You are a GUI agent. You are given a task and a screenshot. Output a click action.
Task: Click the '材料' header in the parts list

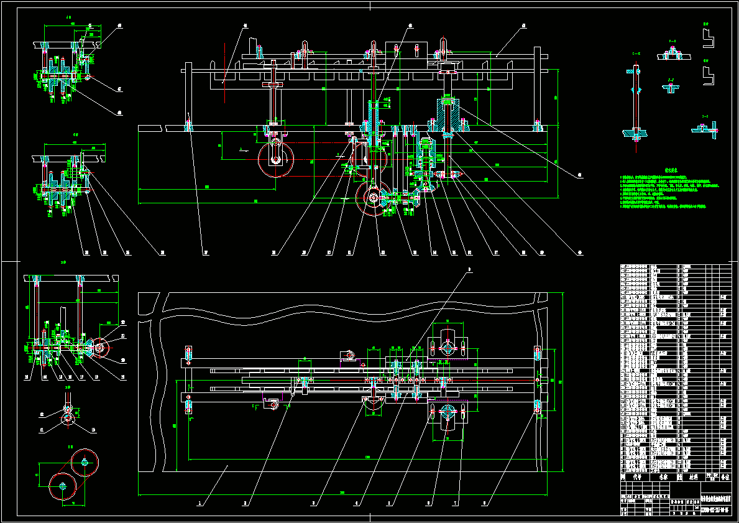[x=693, y=477]
